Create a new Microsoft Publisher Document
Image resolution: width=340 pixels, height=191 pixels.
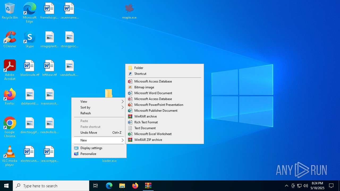(x=164, y=111)
